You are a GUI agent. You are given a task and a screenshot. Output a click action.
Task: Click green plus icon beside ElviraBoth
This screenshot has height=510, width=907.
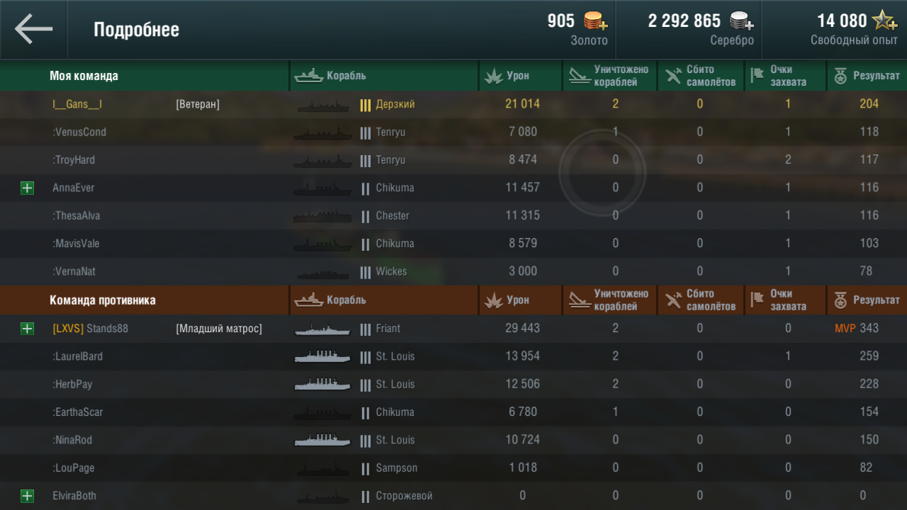(x=27, y=496)
